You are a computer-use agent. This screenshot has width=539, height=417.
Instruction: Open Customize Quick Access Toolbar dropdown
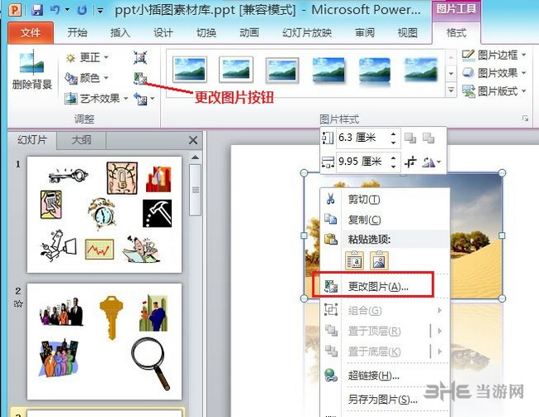tap(100, 11)
